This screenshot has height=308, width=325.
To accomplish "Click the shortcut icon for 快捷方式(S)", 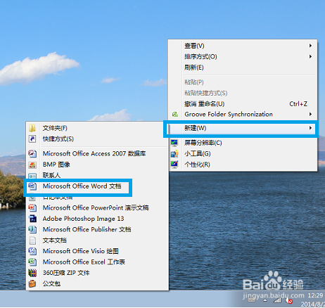I will point(32,139).
